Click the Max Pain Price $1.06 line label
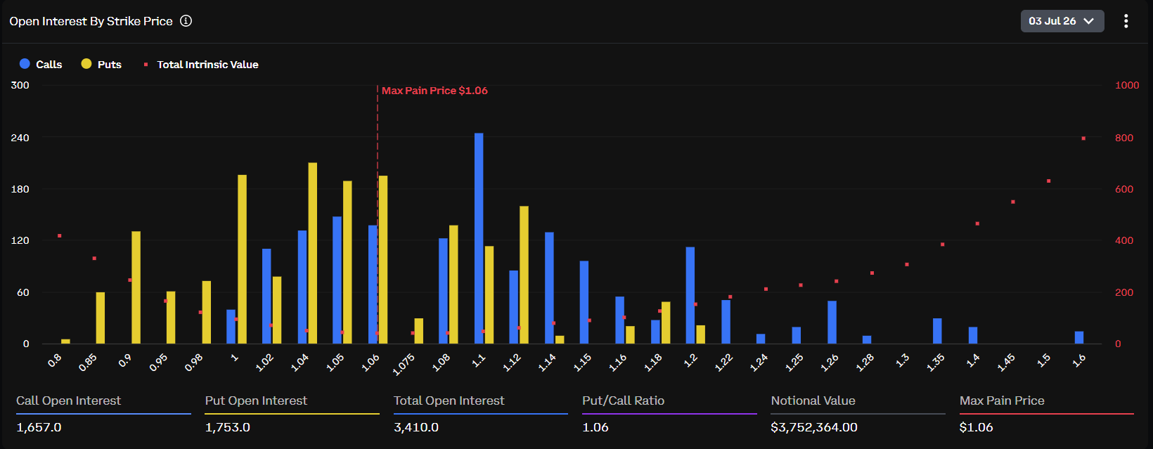This screenshot has width=1153, height=449. point(434,91)
